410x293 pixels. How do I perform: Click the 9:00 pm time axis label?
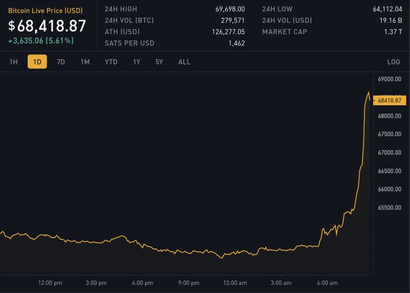[189, 283]
